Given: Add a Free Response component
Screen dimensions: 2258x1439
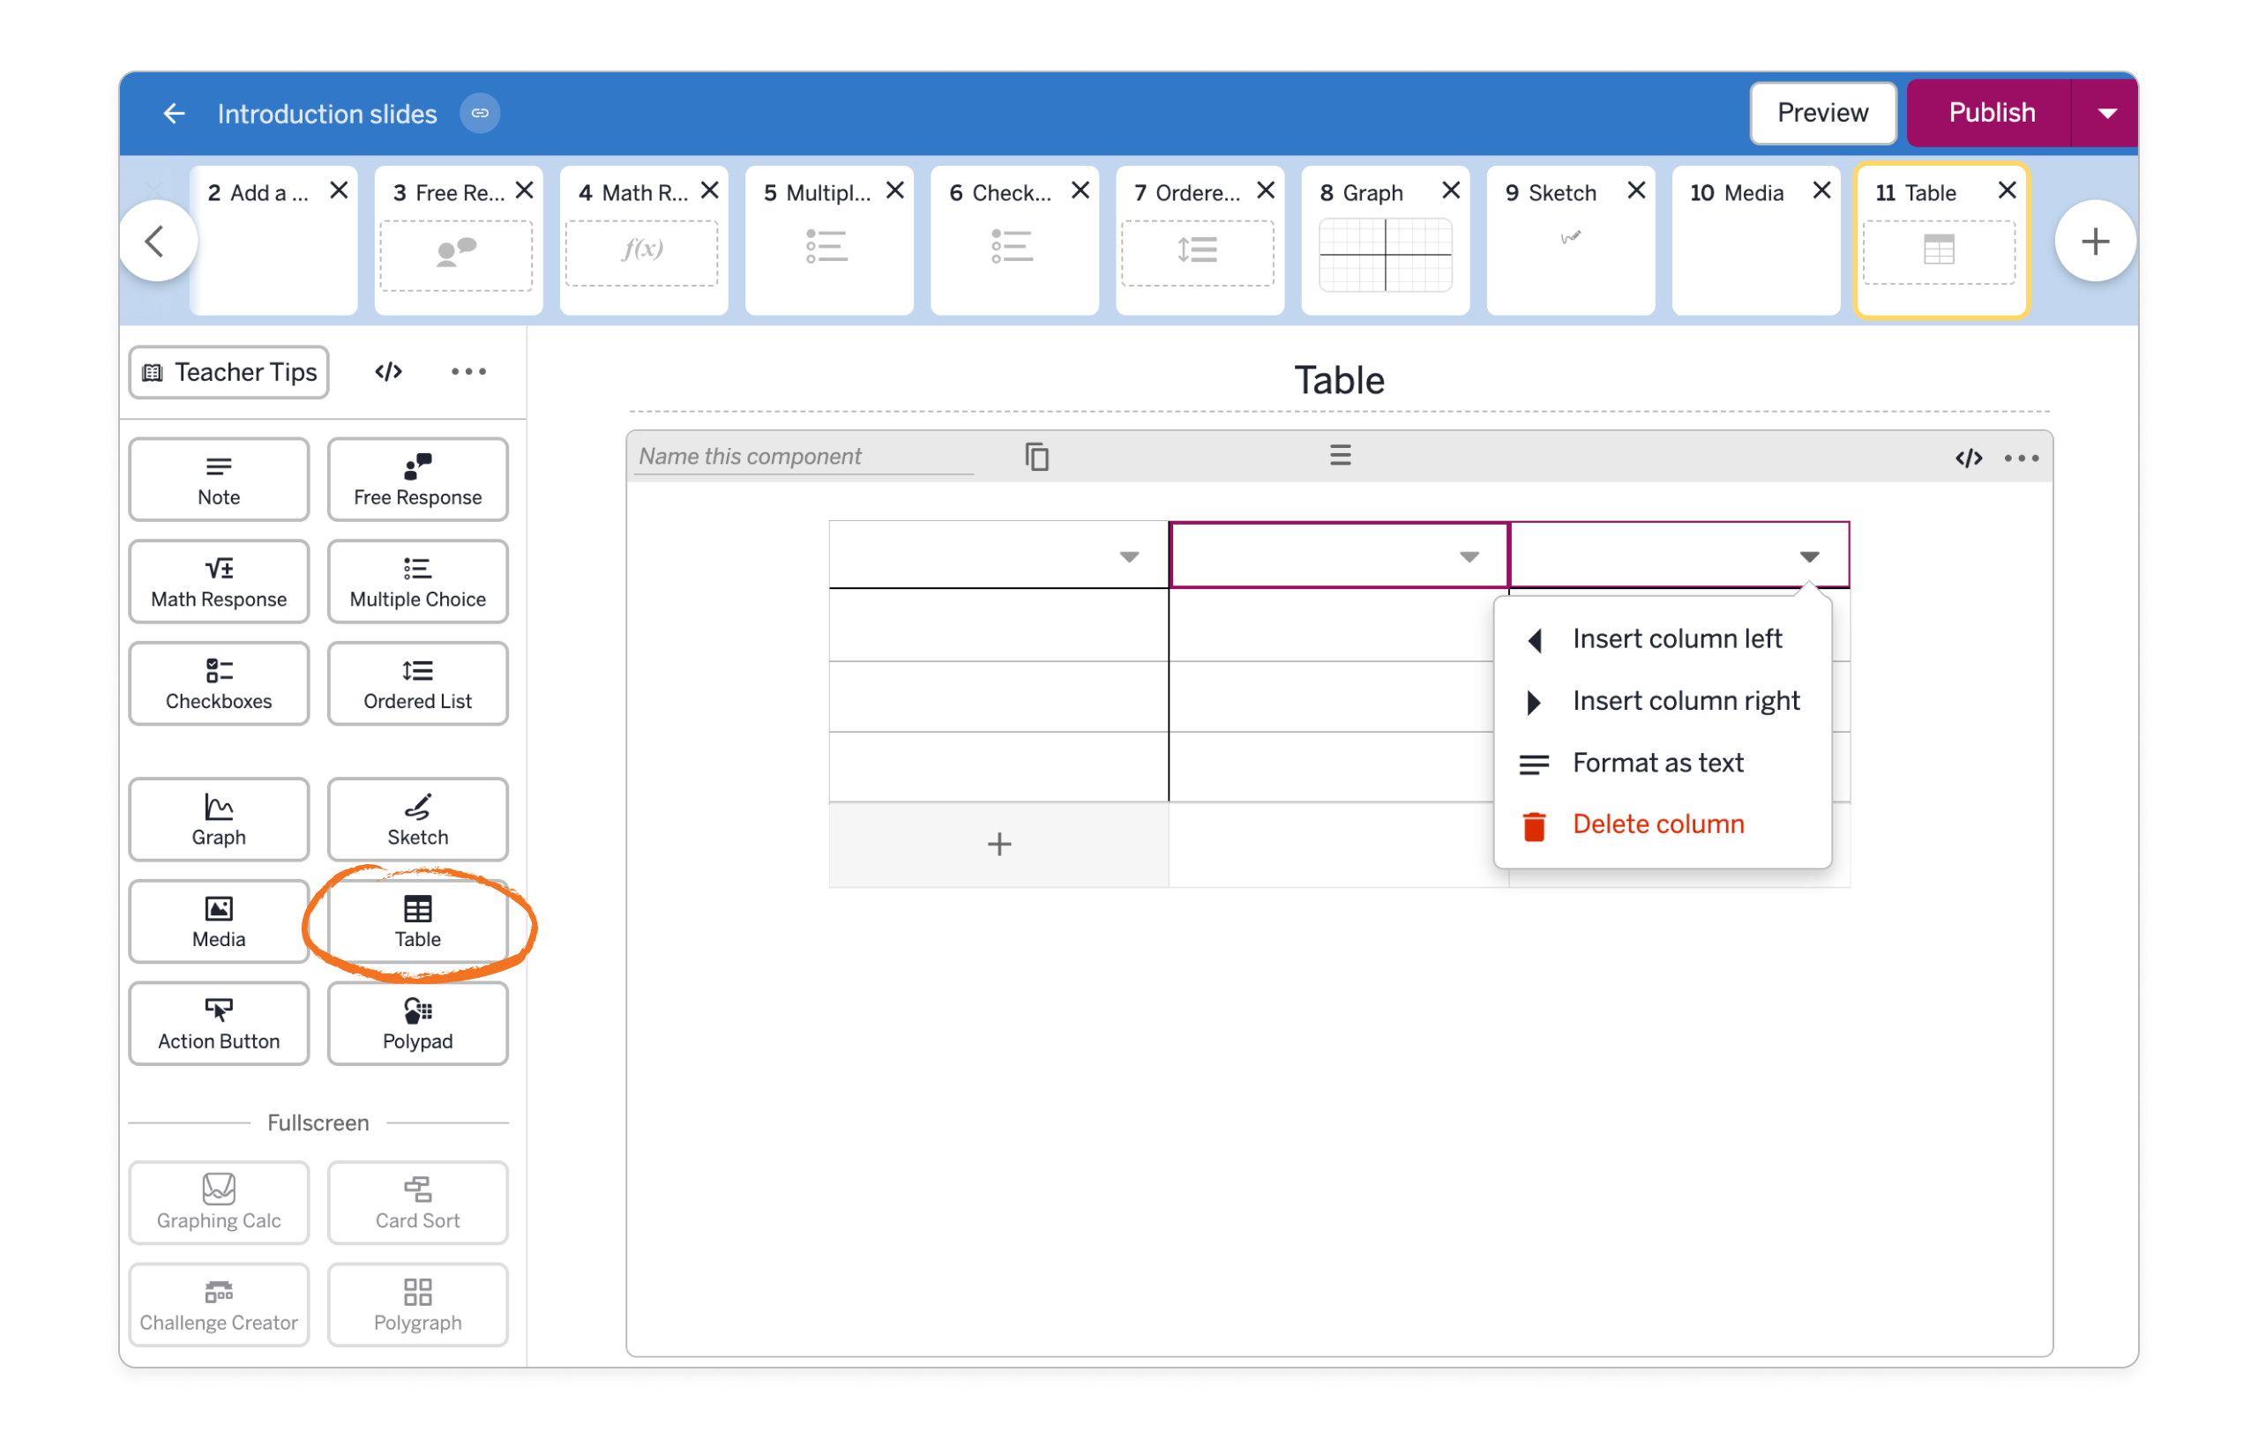Looking at the screenshot, I should click(417, 479).
